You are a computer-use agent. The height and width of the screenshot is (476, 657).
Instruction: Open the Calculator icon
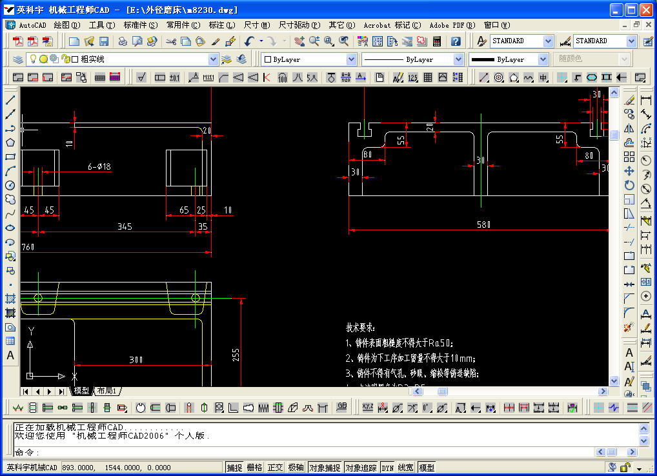[437, 41]
